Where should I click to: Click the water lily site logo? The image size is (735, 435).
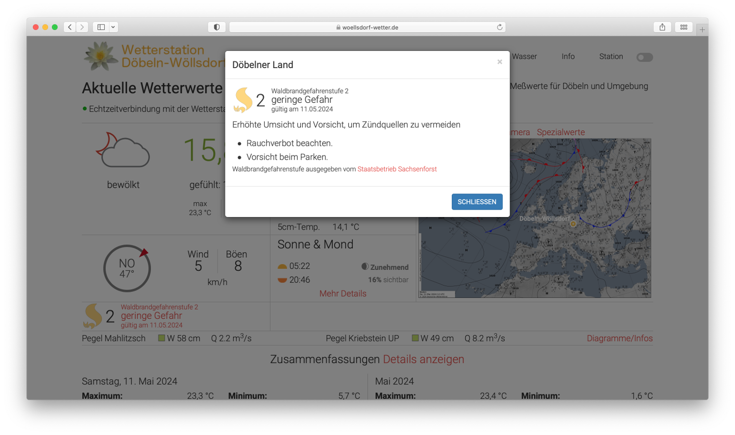(x=101, y=56)
